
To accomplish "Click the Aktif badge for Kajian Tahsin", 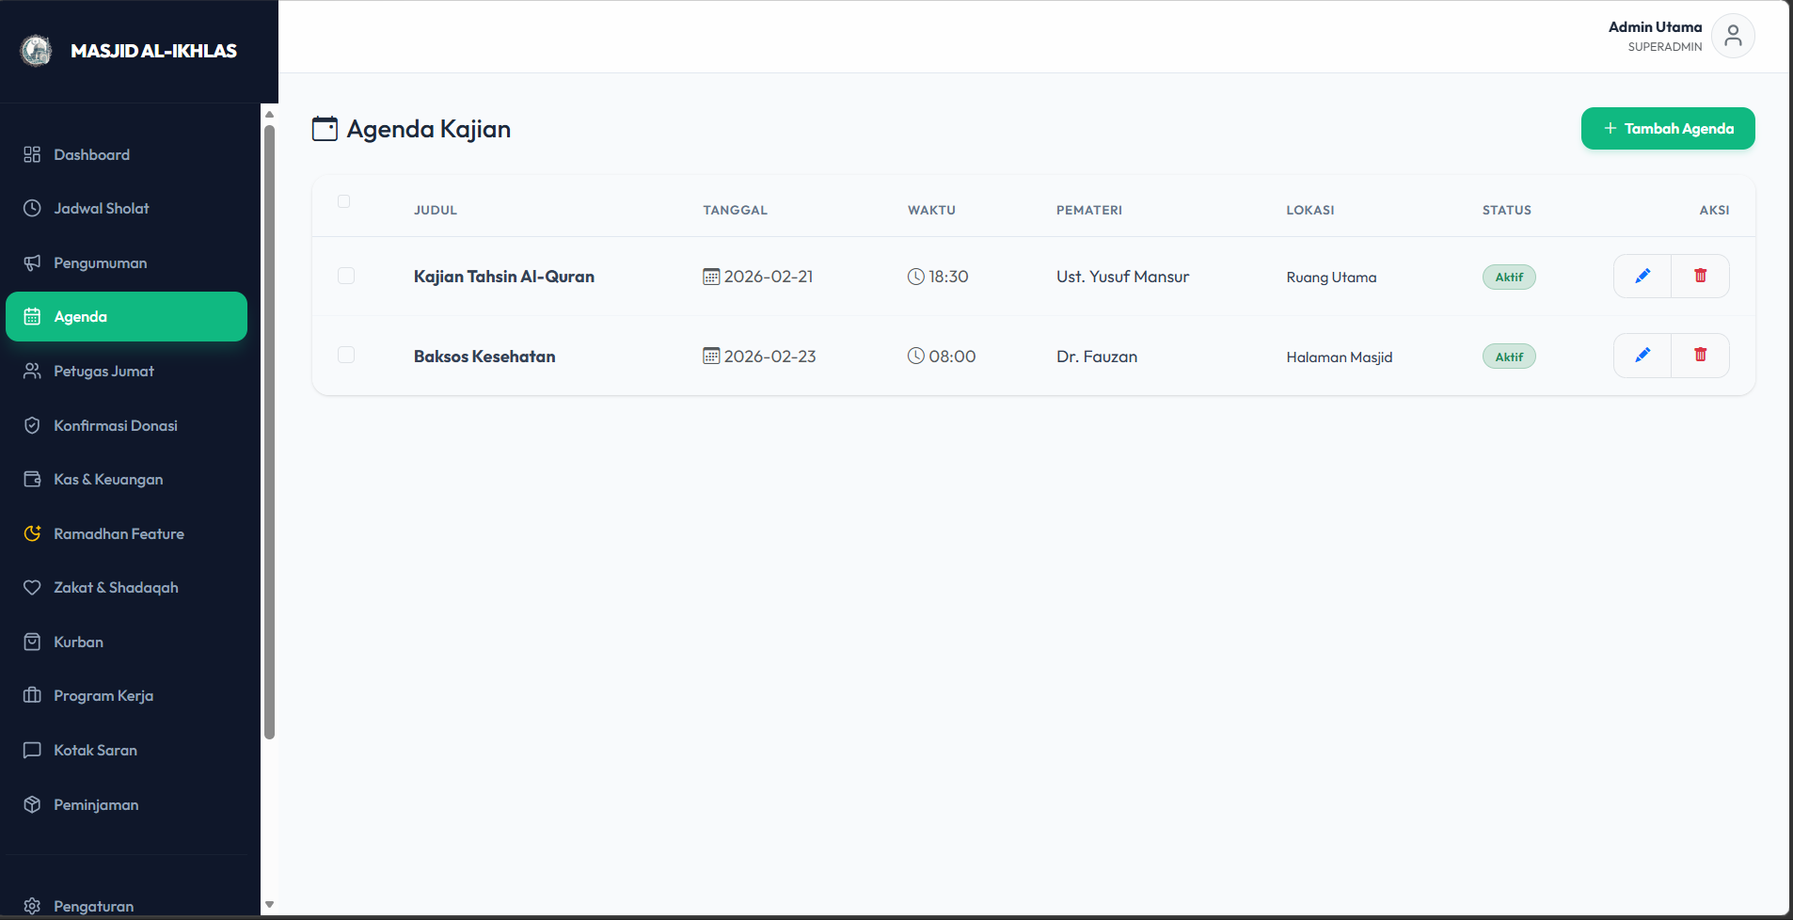I will pos(1509,278).
